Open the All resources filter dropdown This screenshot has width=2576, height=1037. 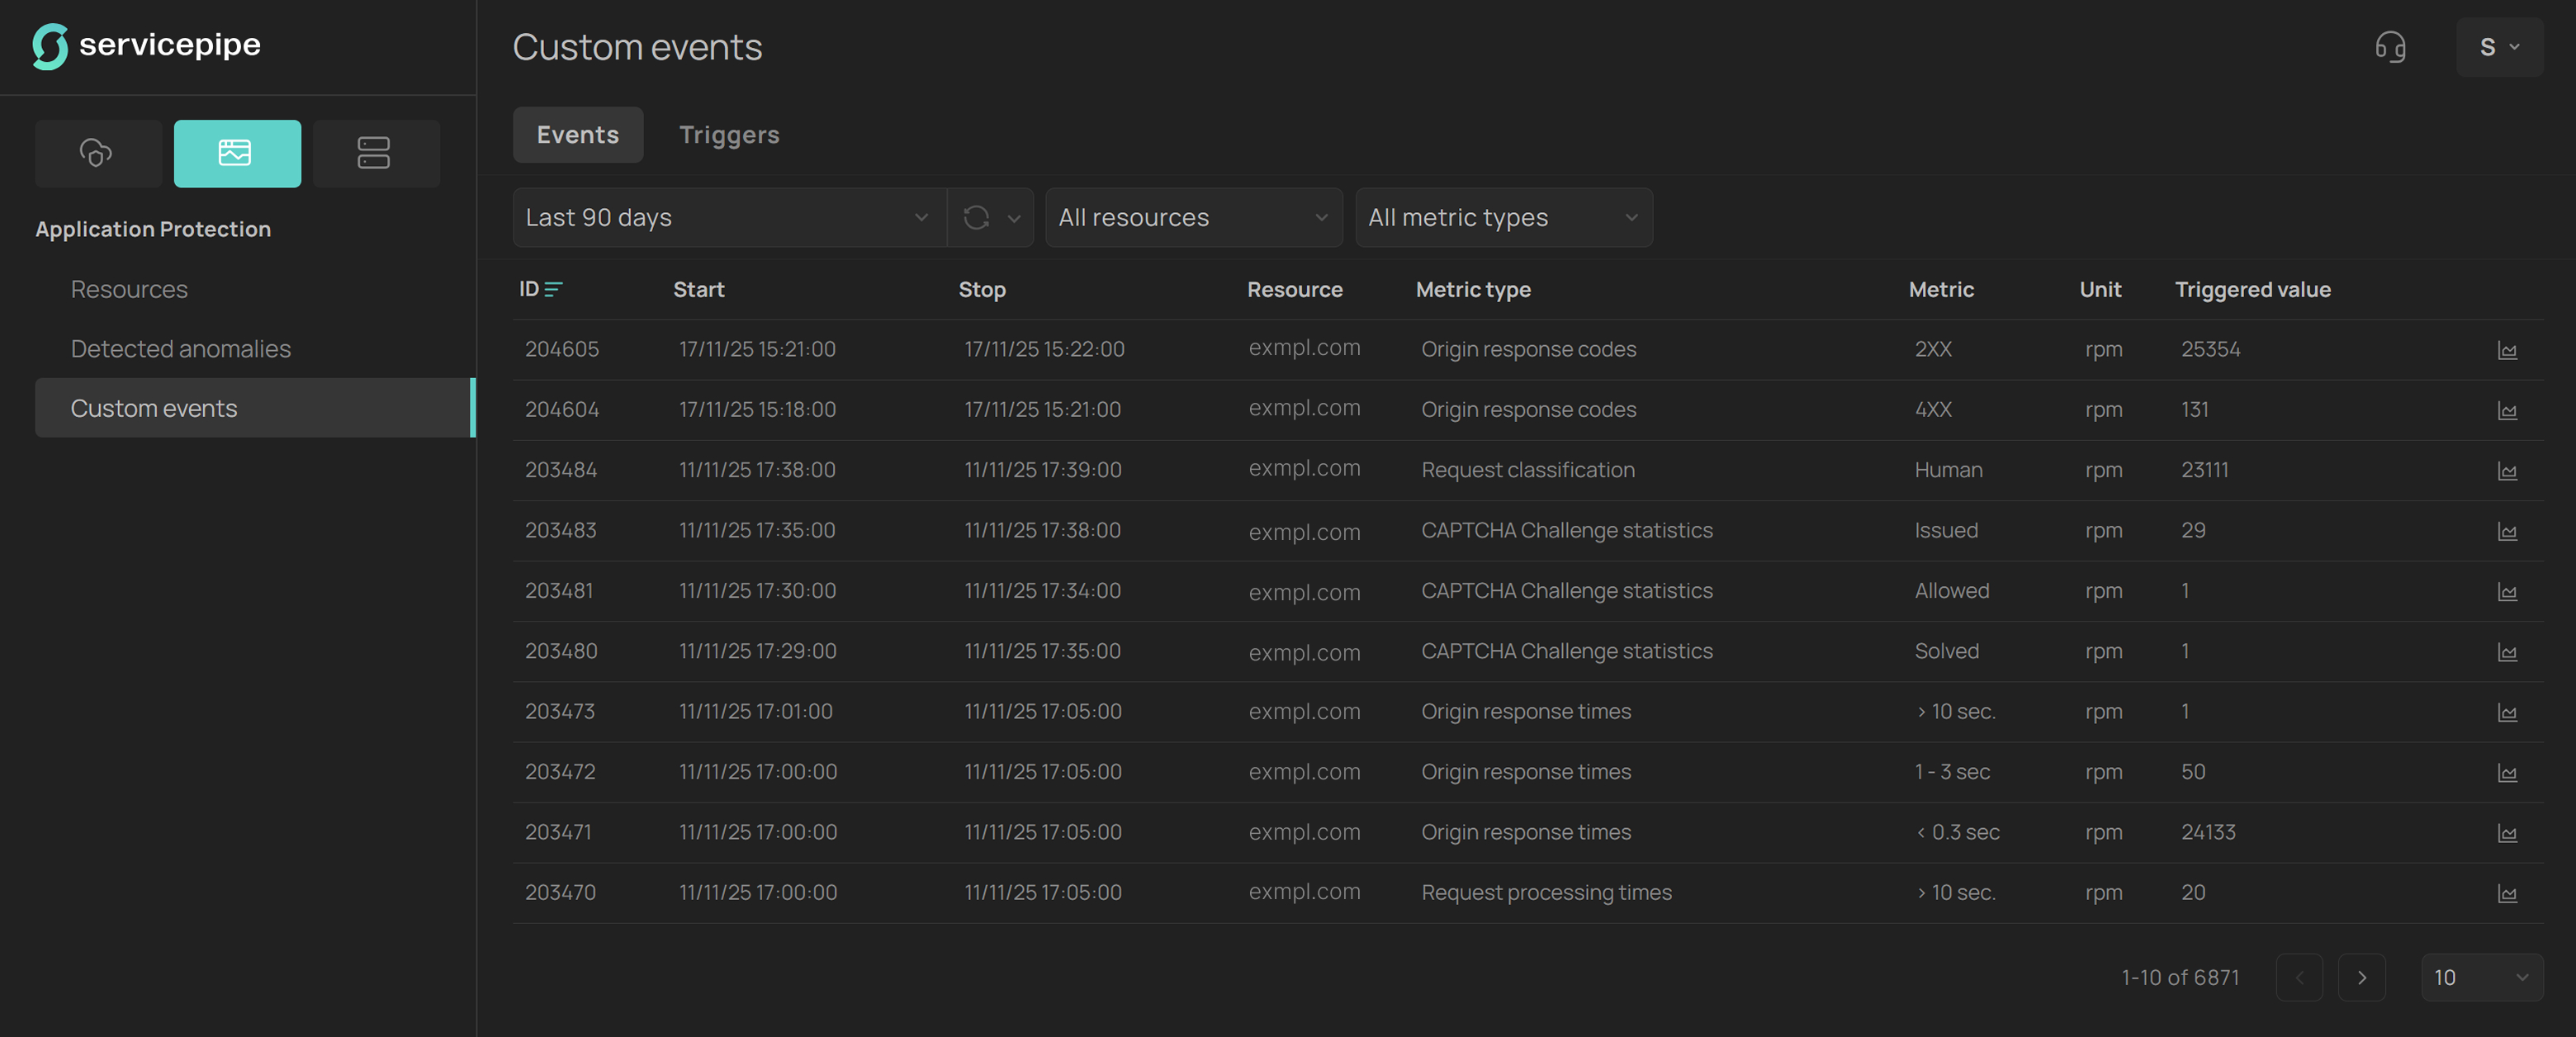[1192, 218]
